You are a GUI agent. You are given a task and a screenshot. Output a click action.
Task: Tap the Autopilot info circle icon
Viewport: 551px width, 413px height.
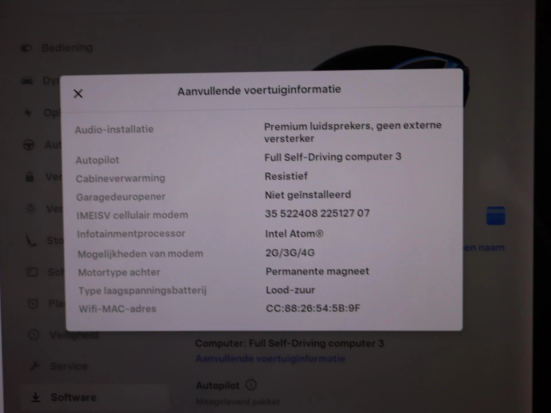pos(251,385)
